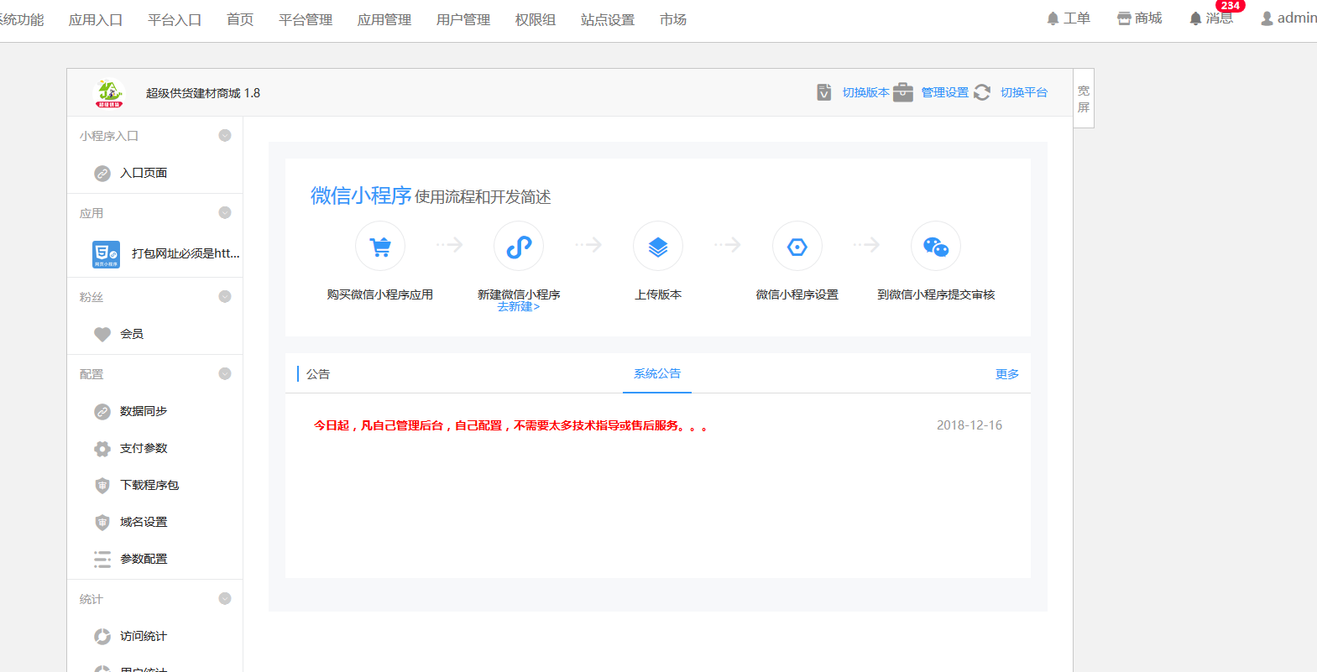Click 更多 to view more announcements
This screenshot has width=1317, height=672.
click(x=1007, y=374)
